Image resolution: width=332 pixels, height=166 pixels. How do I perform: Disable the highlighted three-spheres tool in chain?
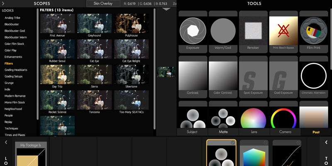pyautogui.click(x=232, y=143)
